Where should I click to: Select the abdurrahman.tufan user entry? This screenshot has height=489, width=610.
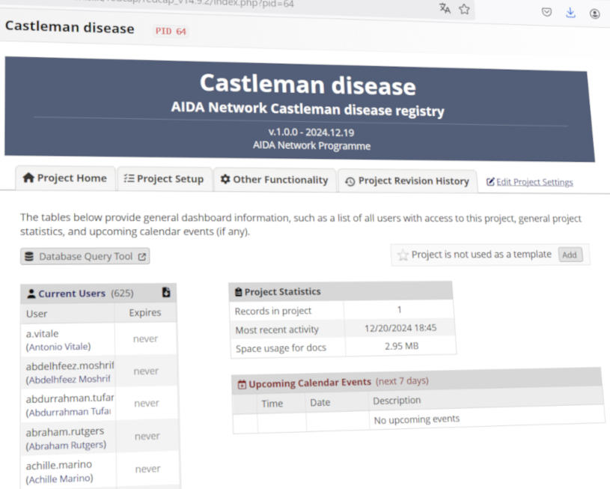[x=70, y=405]
